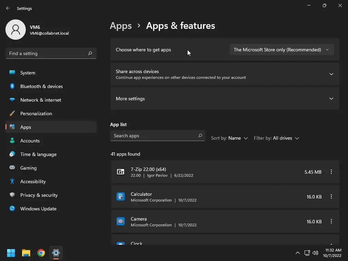This screenshot has width=348, height=261.
Task: Open more options for 7-Zip
Action: pos(331,172)
